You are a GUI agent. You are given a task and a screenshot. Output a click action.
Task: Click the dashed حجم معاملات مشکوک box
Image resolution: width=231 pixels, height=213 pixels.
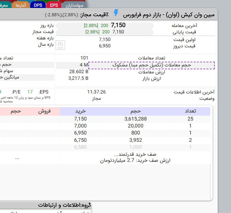coord(152,65)
